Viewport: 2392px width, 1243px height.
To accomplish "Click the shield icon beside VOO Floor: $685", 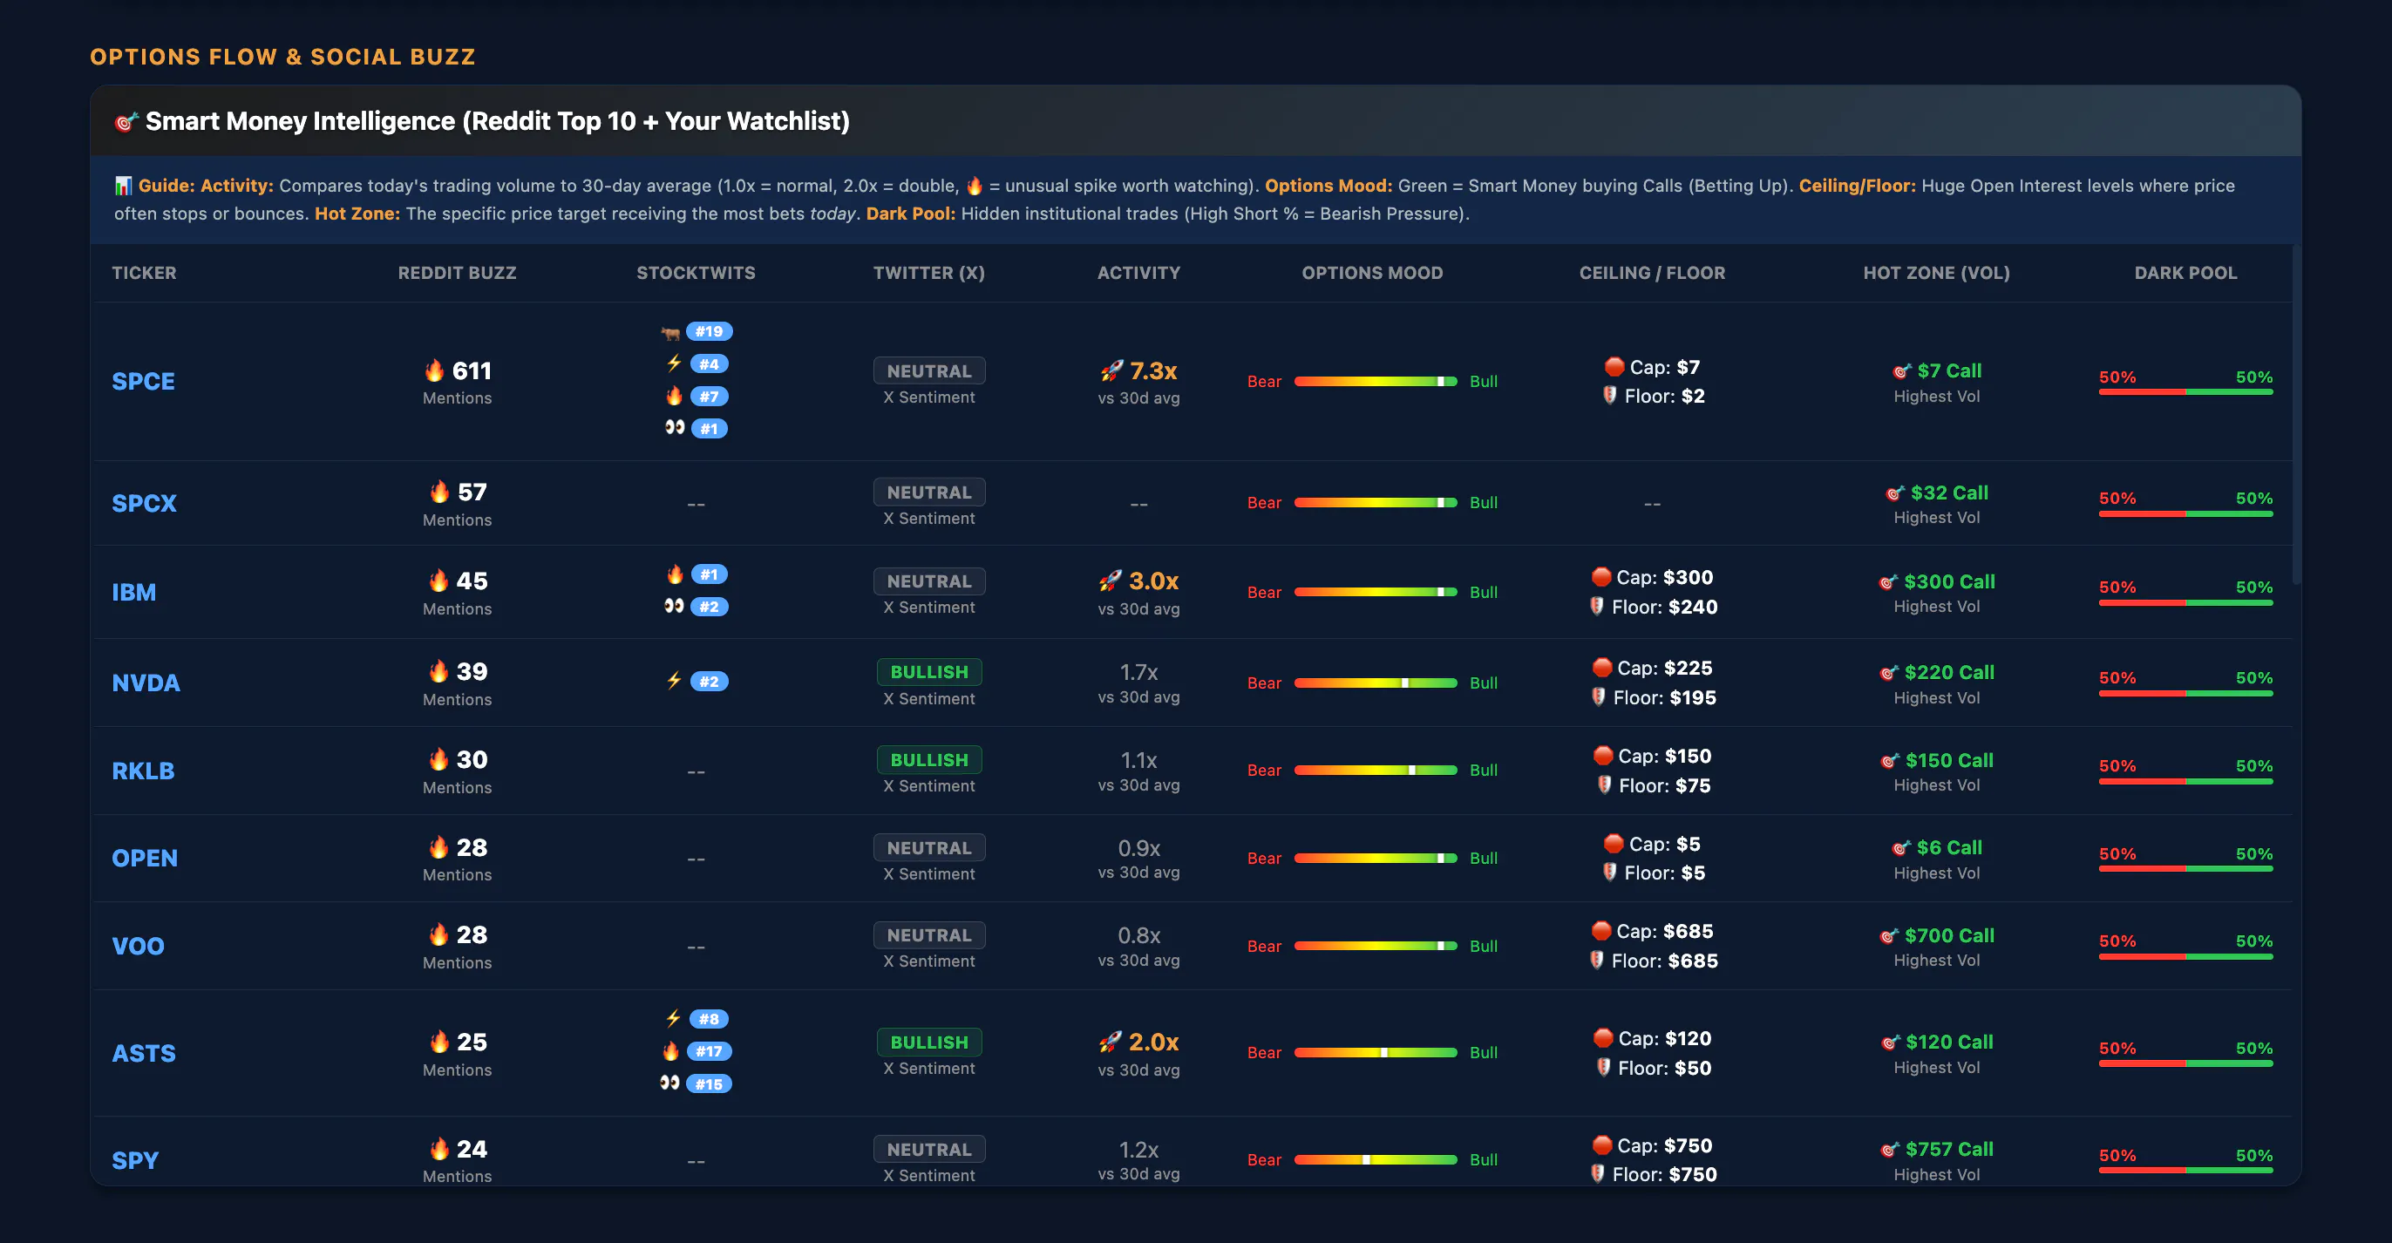I will (x=1597, y=960).
